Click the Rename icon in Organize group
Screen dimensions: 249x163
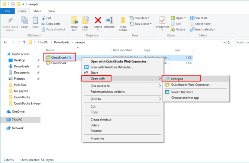click(109, 20)
